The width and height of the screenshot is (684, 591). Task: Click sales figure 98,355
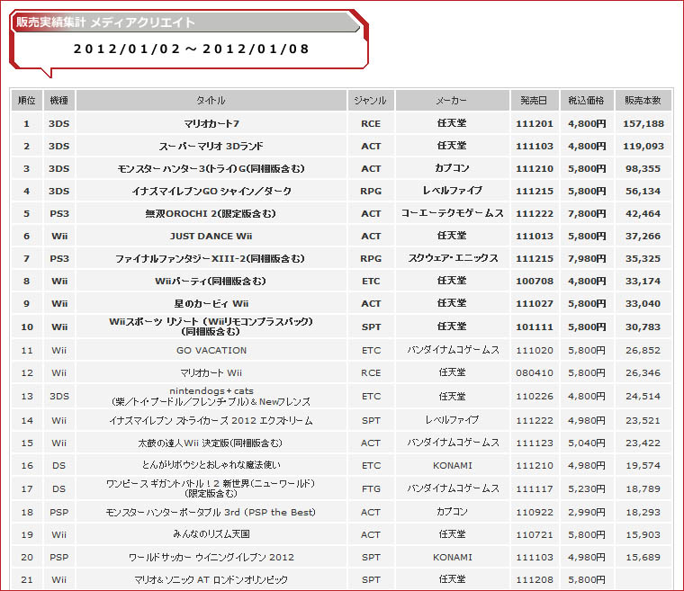[643, 169]
